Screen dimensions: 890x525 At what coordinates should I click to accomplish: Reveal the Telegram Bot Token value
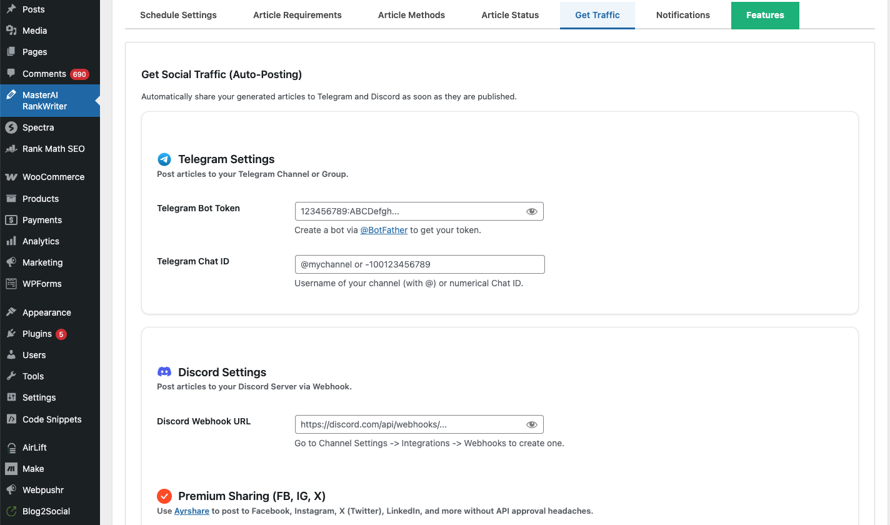pyautogui.click(x=532, y=211)
